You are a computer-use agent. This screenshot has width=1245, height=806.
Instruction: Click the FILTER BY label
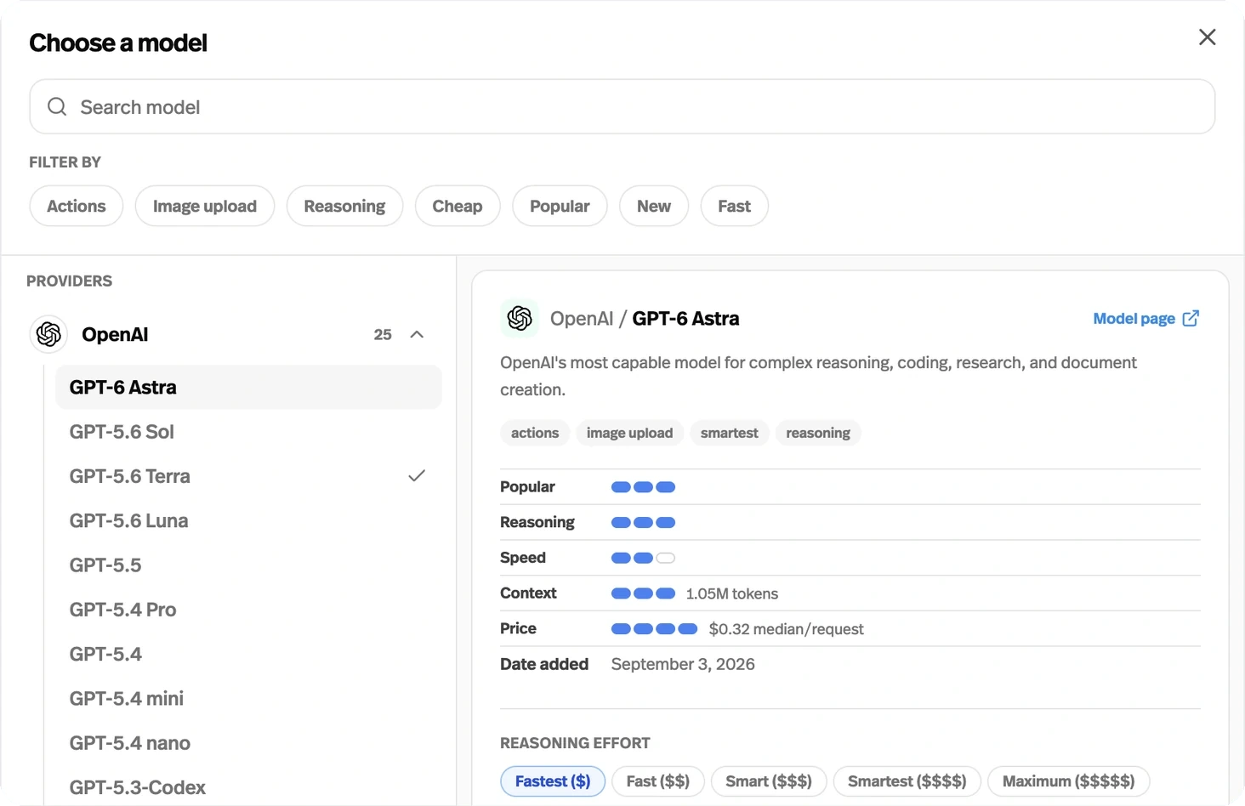65,162
